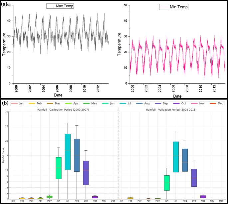Click the 40 tick on the Min Temp y-axis

point(125,21)
